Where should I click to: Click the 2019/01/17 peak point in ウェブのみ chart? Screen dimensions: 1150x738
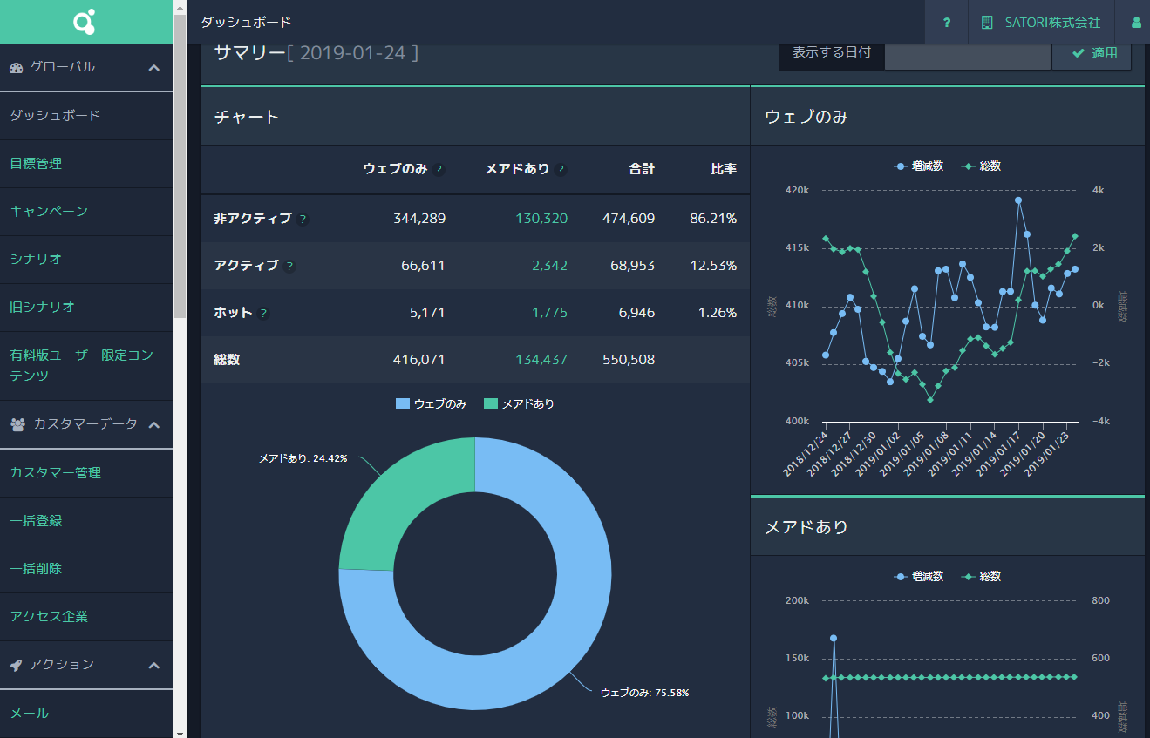tap(1018, 200)
